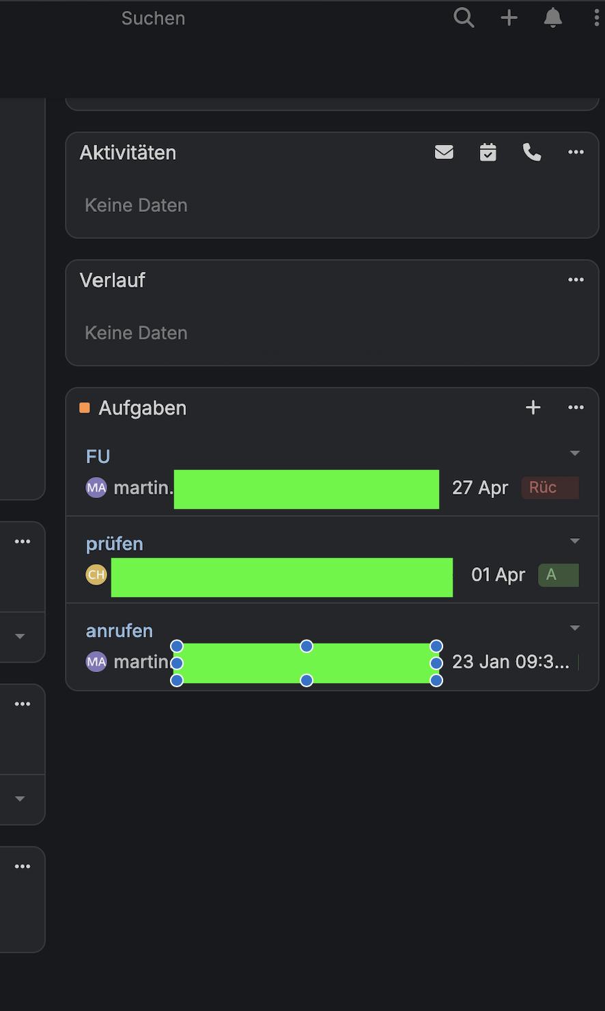The height and width of the screenshot is (1011, 605).
Task: Open the Aufgaben panel options menu
Action: pyautogui.click(x=576, y=408)
